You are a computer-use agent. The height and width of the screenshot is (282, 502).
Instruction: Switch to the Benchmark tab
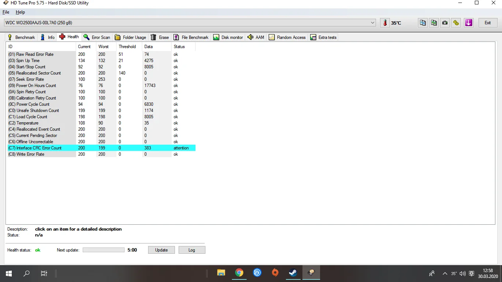tap(21, 37)
